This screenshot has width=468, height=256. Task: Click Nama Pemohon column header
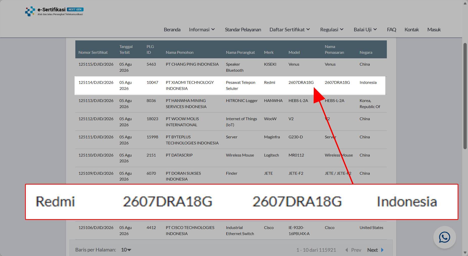coord(180,52)
